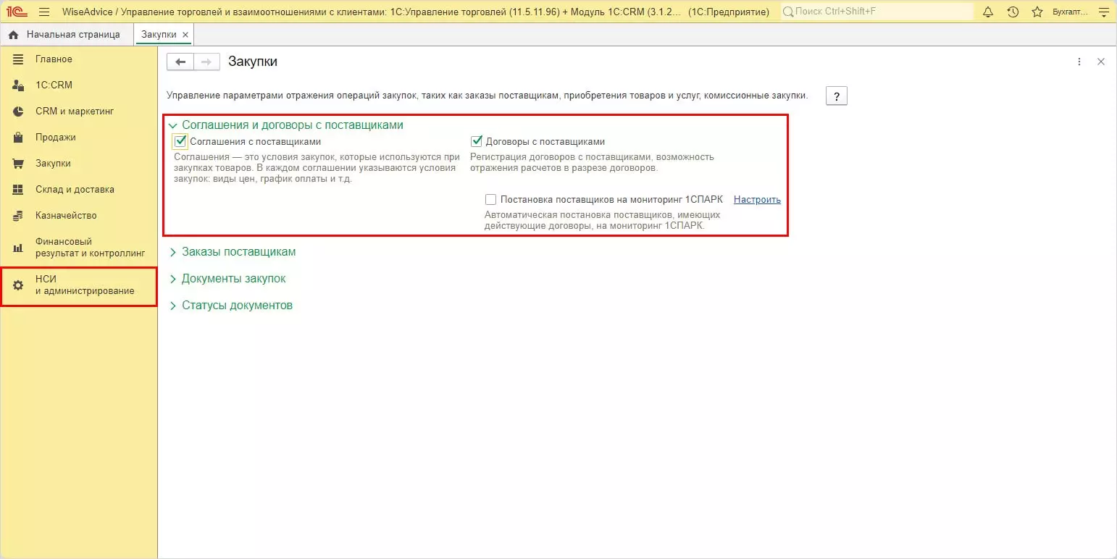Image resolution: width=1117 pixels, height=559 pixels.
Task: Click the Закупки page heading
Action: coord(253,62)
